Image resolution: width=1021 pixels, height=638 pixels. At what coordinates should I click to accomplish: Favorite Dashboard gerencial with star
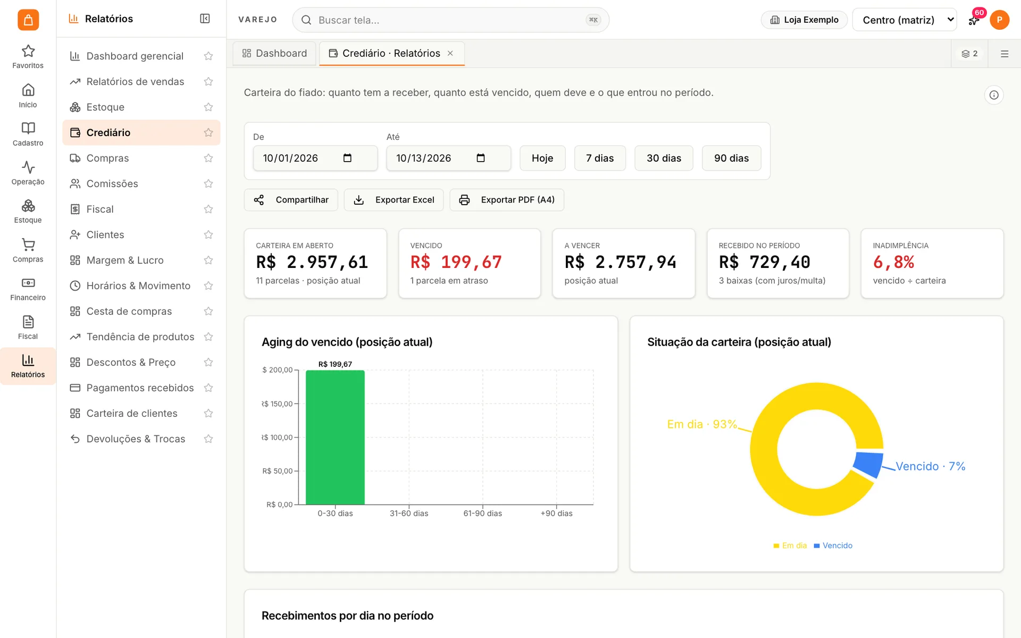[208, 56]
